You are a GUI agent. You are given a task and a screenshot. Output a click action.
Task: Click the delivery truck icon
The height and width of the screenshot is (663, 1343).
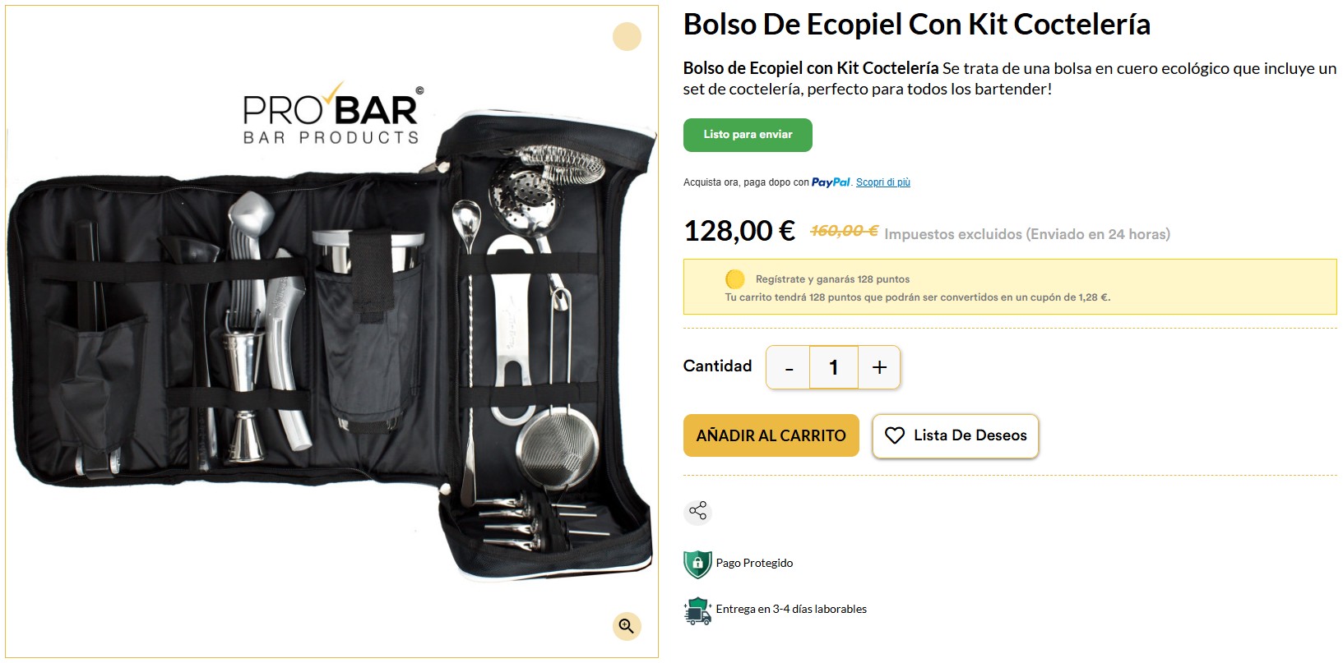coord(697,610)
